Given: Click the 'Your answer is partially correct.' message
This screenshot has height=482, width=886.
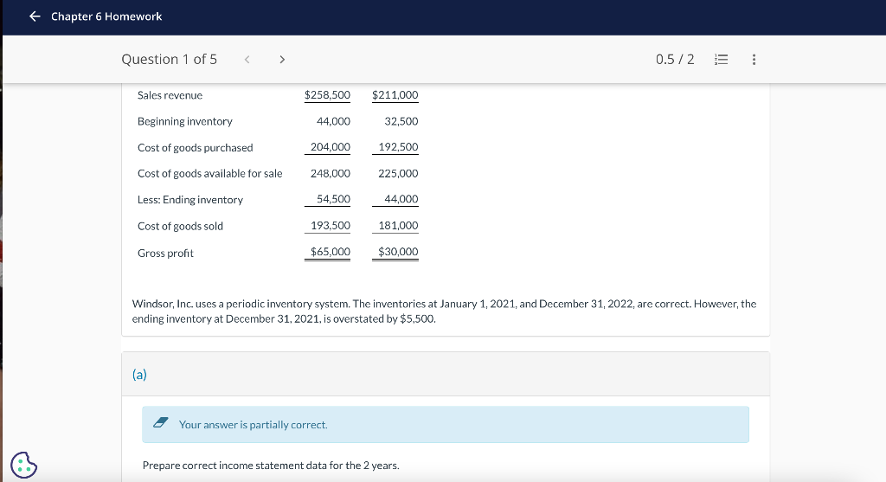Looking at the screenshot, I should point(254,424).
